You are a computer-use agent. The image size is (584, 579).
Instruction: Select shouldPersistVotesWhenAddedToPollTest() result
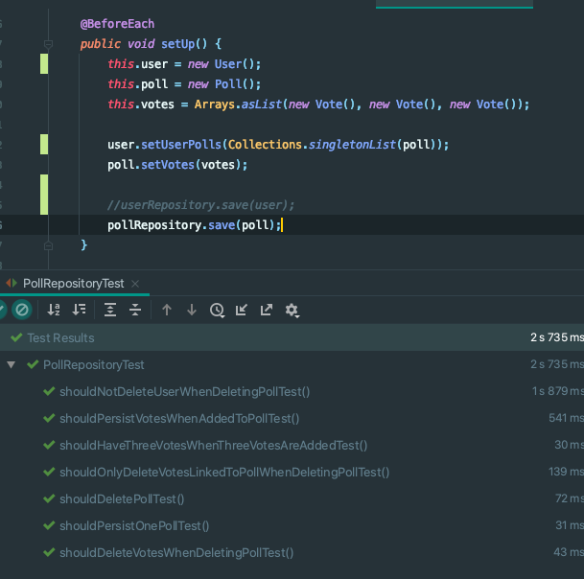coord(292,418)
